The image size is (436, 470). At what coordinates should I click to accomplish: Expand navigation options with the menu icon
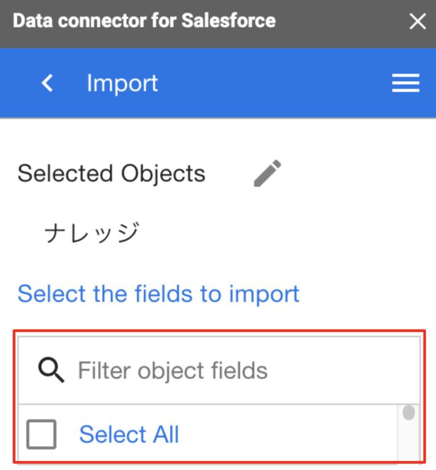(405, 83)
